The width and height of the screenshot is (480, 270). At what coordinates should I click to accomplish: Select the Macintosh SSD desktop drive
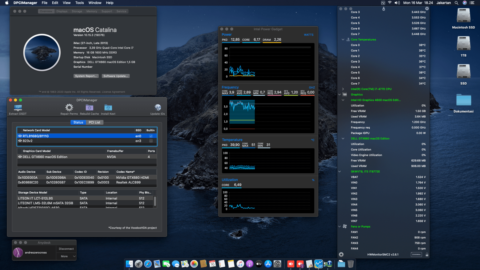click(463, 18)
